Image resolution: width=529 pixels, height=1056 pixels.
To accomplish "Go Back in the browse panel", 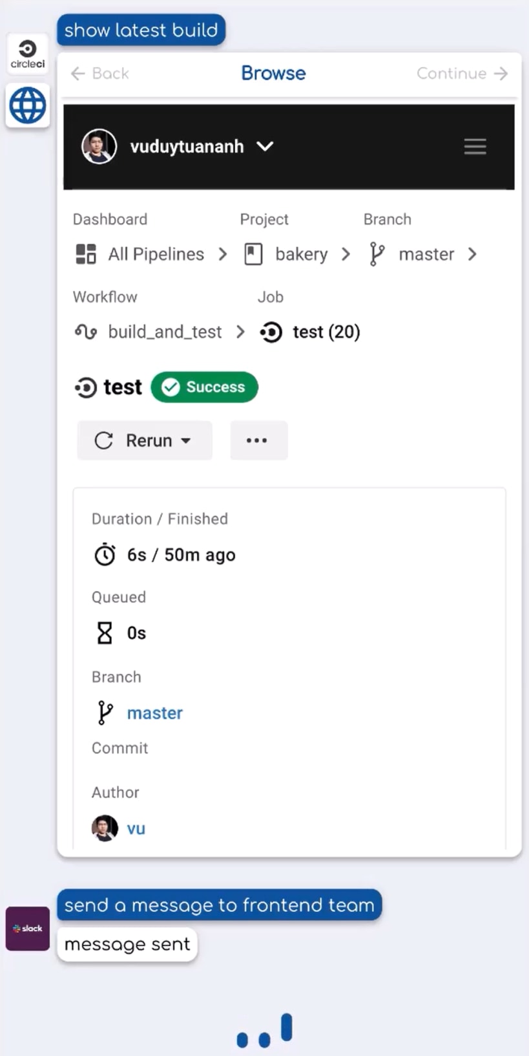I will [100, 74].
